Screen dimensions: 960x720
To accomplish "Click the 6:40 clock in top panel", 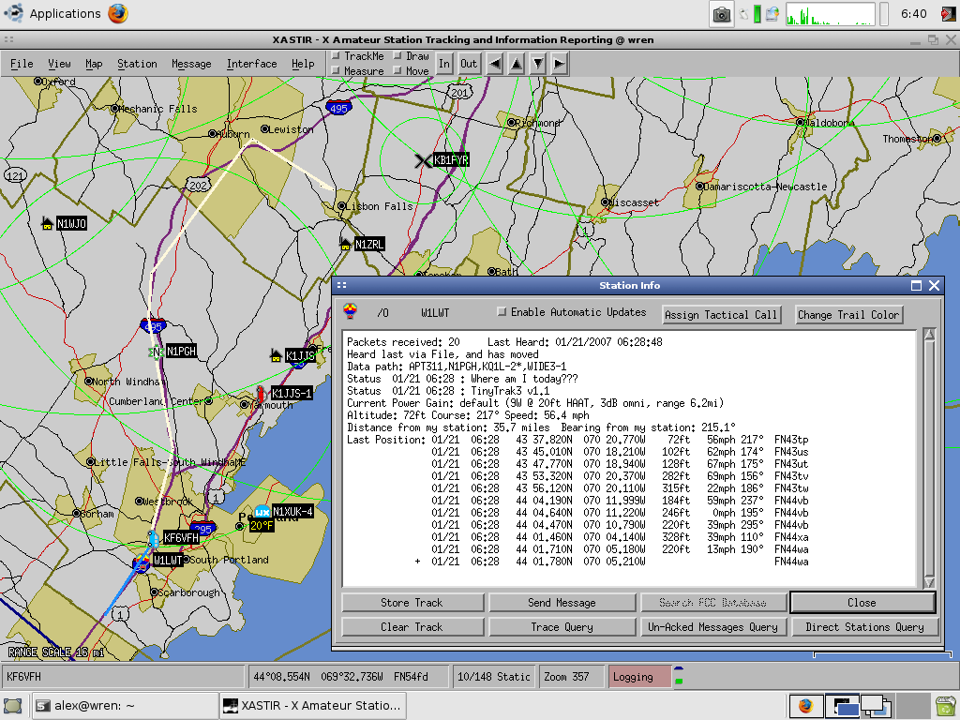I will (913, 13).
